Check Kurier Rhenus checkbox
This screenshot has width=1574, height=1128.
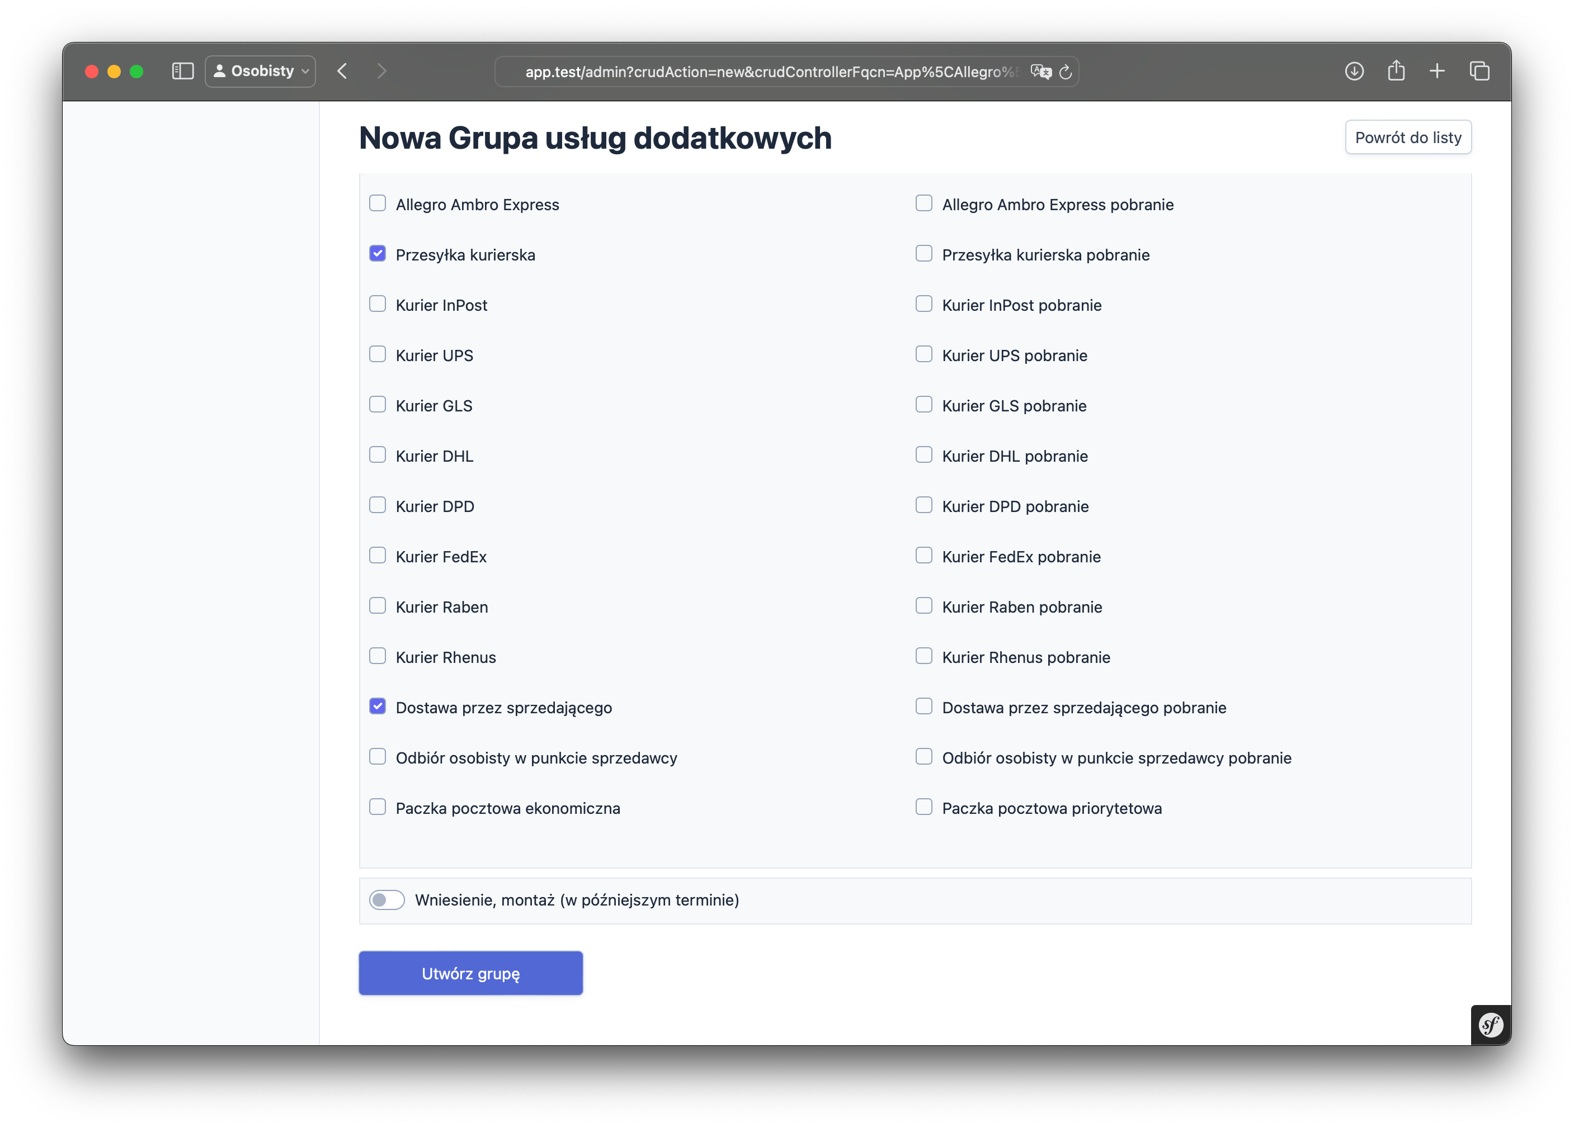(378, 656)
